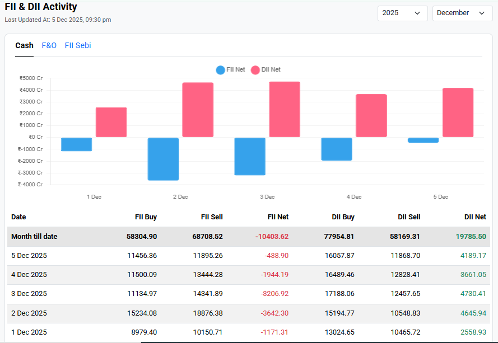Open the FII Sebi tab
498x343 pixels.
click(78, 45)
